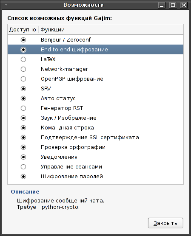Sort by the Функции column header

click(x=111, y=30)
